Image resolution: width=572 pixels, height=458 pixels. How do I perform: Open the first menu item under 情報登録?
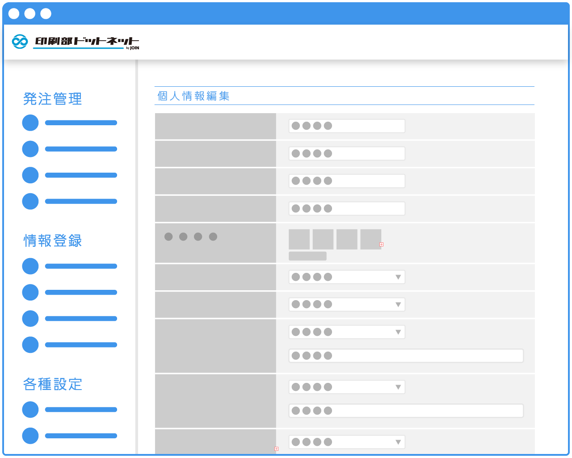[x=70, y=266]
